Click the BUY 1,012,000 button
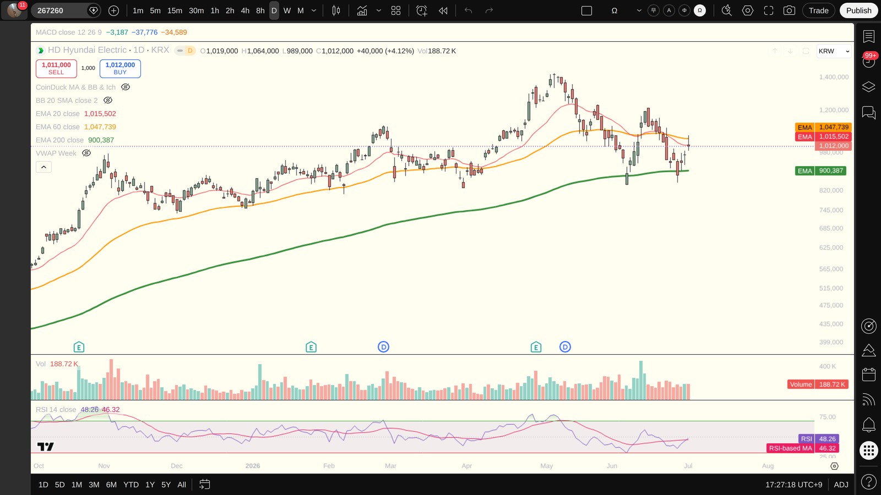 click(x=120, y=68)
